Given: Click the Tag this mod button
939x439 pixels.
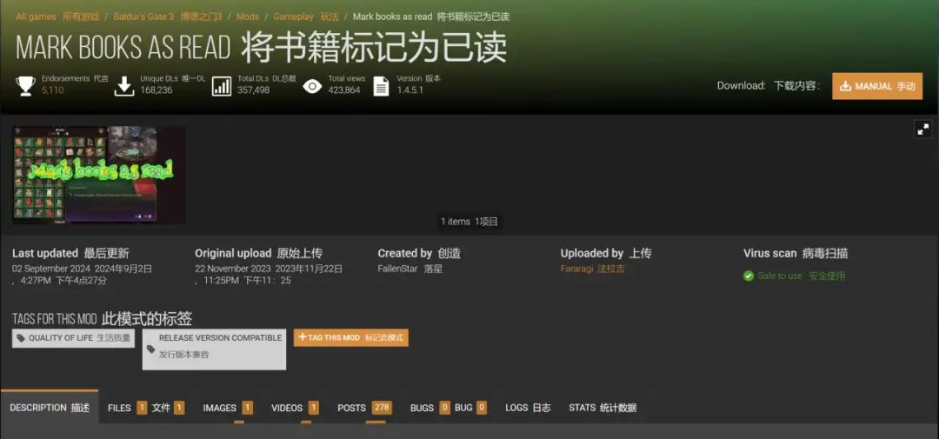Looking at the screenshot, I should pyautogui.click(x=351, y=338).
